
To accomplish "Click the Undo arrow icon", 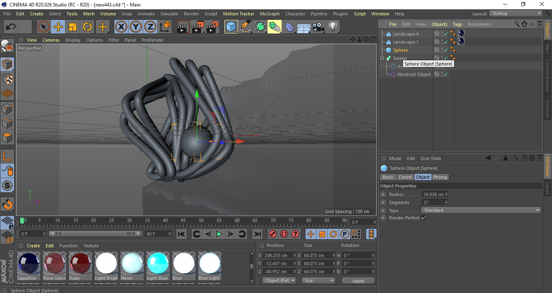I will coord(11,27).
